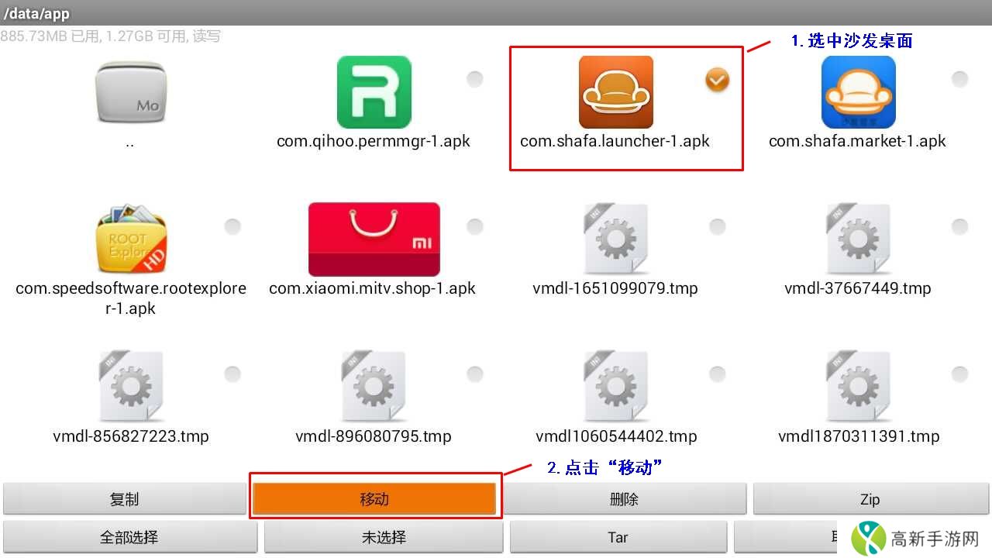The height and width of the screenshot is (558, 992).
Task: Click the vmdl-1651099079.tmp file icon
Action: click(x=615, y=239)
